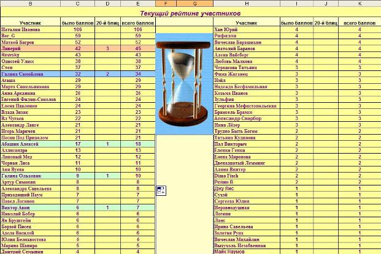Click the cell 'Александра Савельева'

[31, 189]
